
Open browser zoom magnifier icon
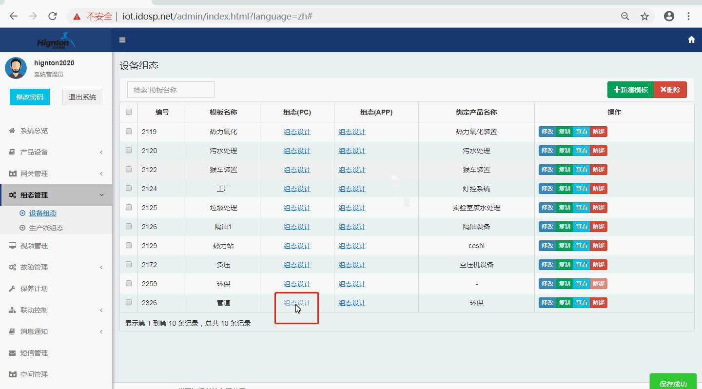625,17
